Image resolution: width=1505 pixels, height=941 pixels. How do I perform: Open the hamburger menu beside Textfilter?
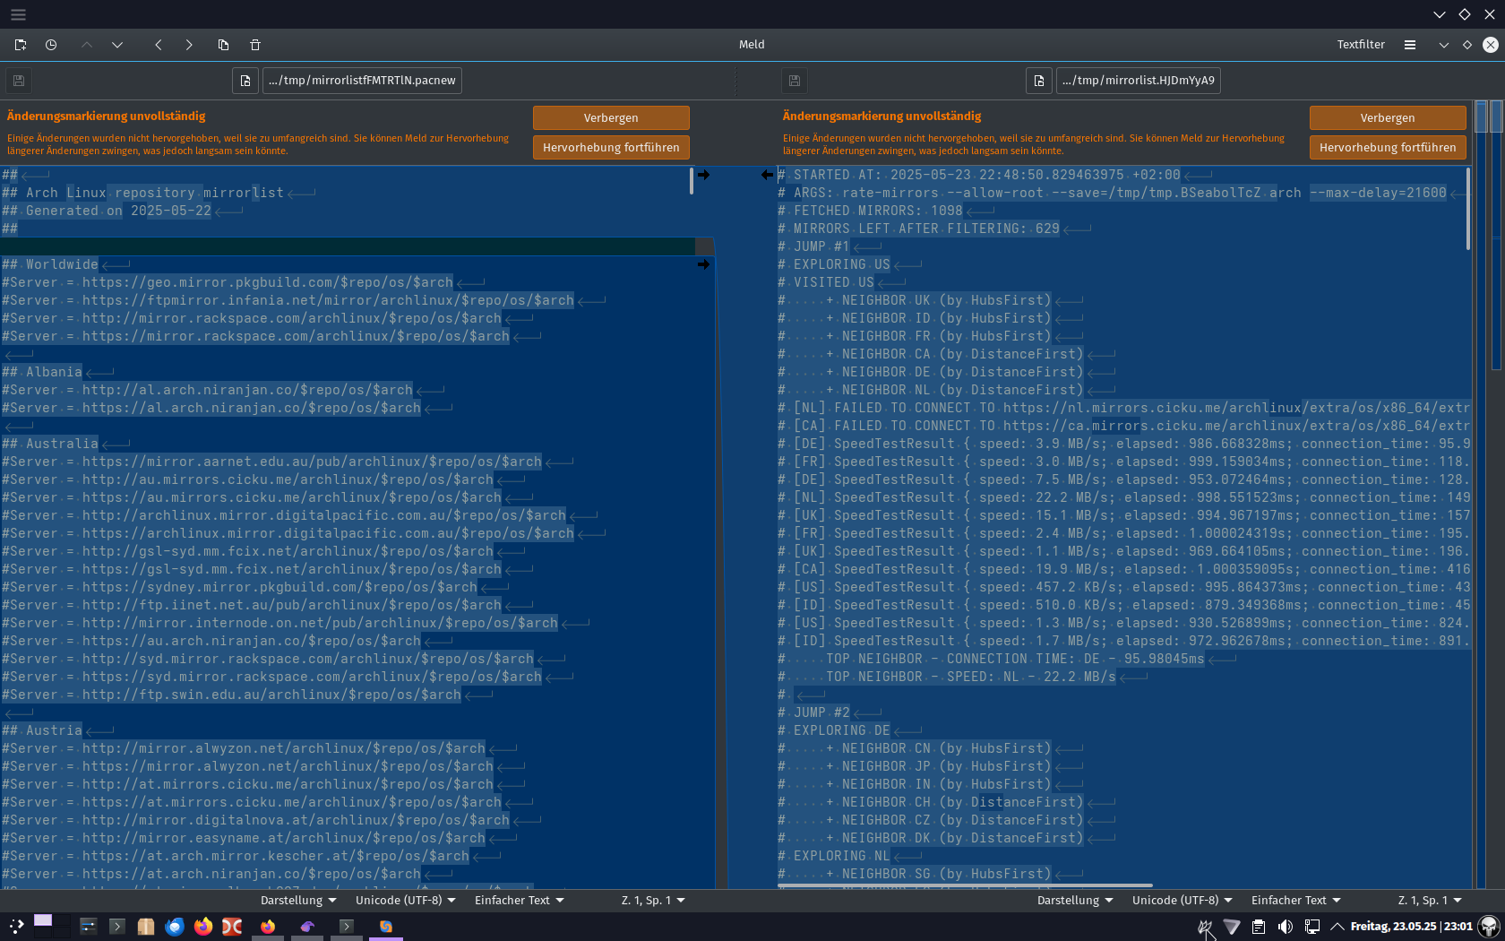coord(1410,44)
